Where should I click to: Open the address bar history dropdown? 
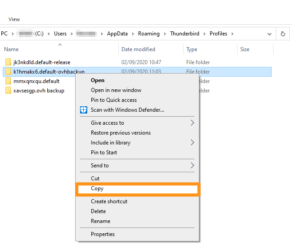point(269,34)
